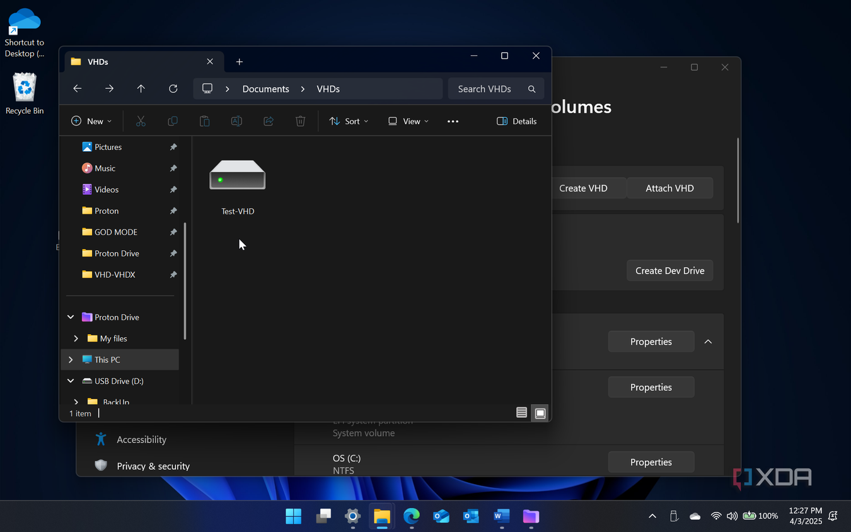Screen dimensions: 851x532
Task: Go back in File Explorer navigation
Action: (78, 89)
